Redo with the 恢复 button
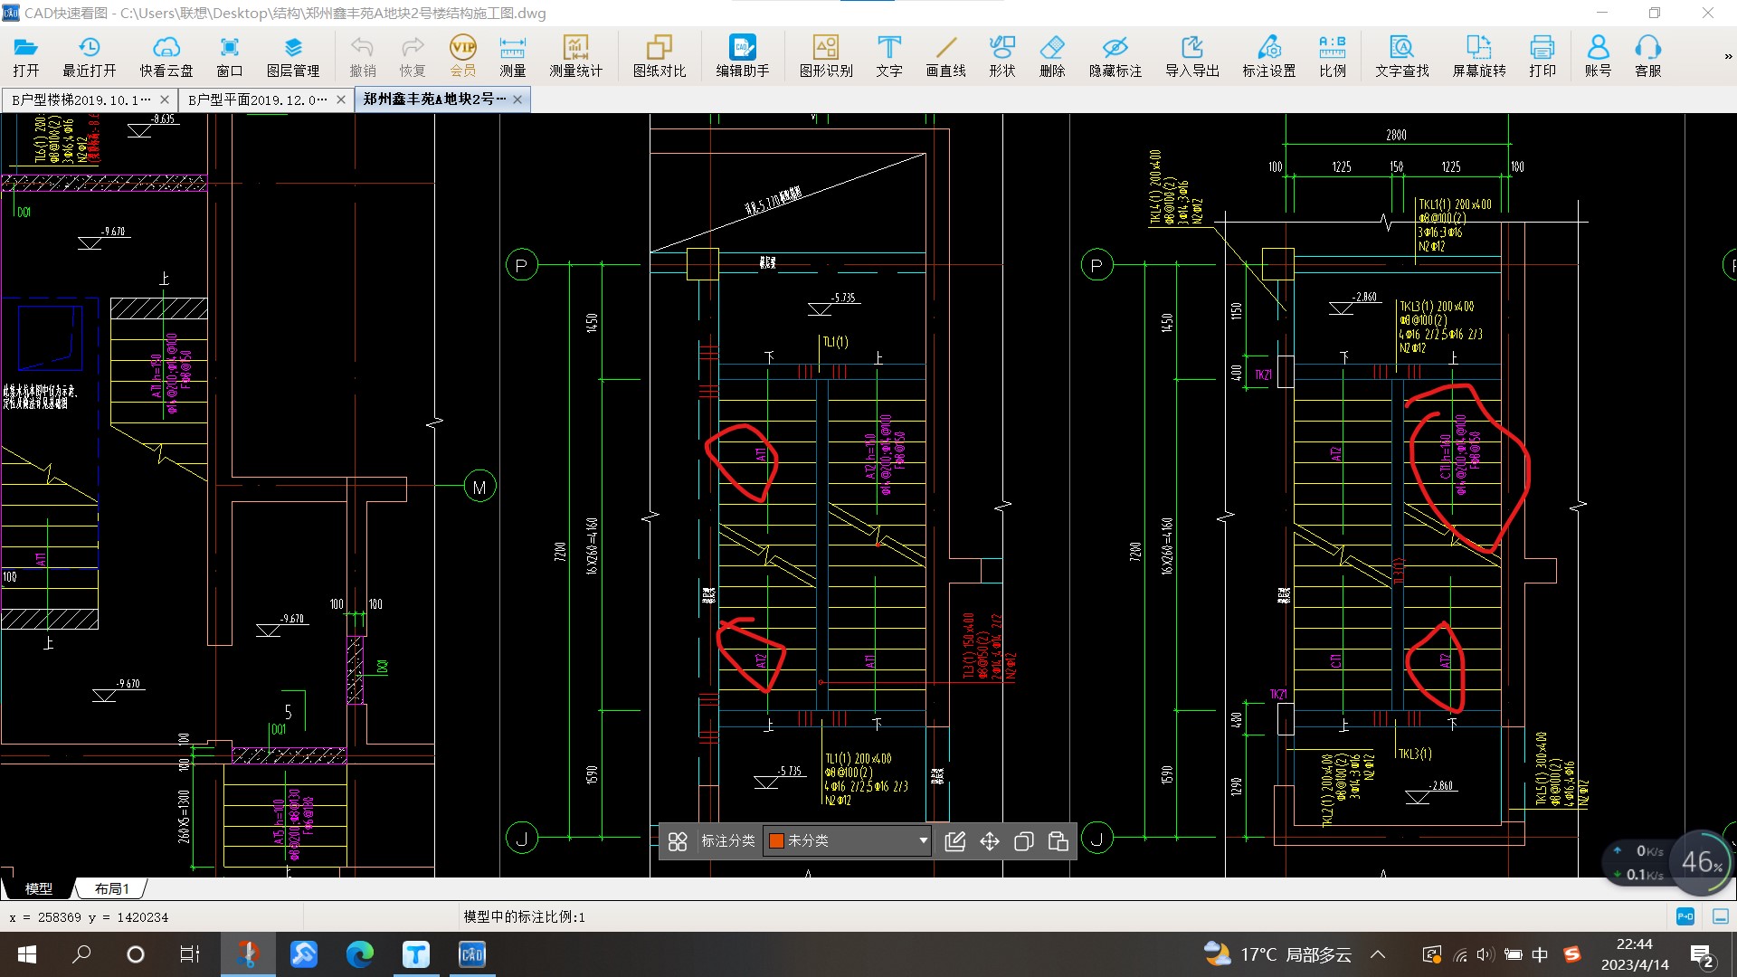The height and width of the screenshot is (977, 1737). pos(413,57)
